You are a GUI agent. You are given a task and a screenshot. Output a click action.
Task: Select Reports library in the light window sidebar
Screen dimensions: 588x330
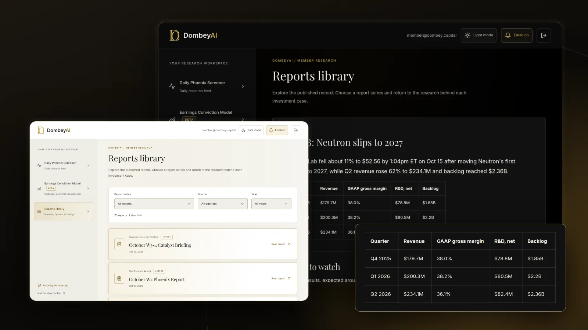(63, 212)
